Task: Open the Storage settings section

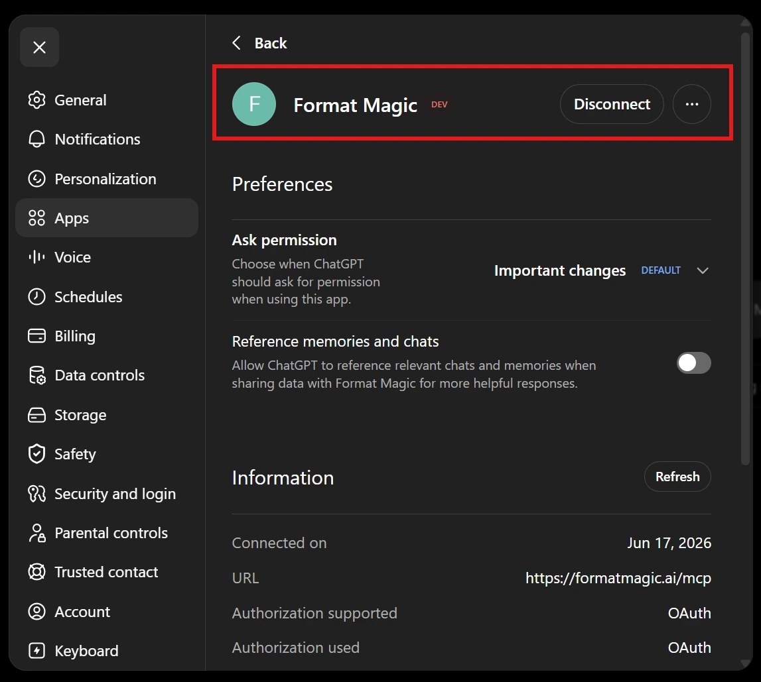Action: click(x=107, y=415)
